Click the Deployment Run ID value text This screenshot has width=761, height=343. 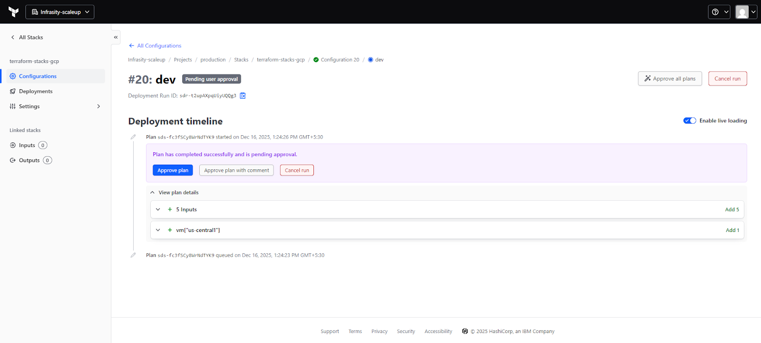[x=208, y=95]
